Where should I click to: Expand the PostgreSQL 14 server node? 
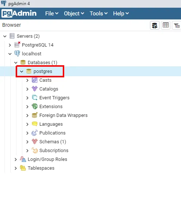click(10, 45)
